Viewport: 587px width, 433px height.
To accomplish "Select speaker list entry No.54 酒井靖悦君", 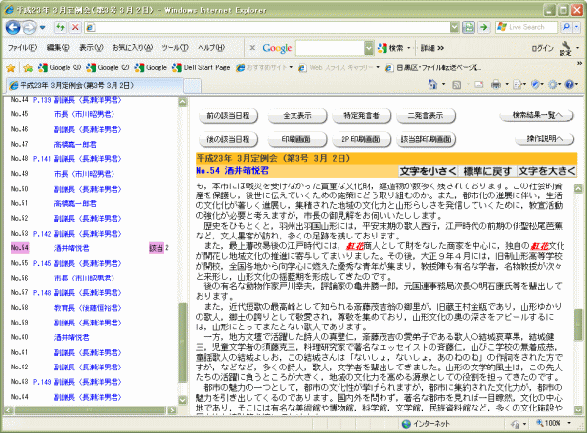I will (x=71, y=248).
